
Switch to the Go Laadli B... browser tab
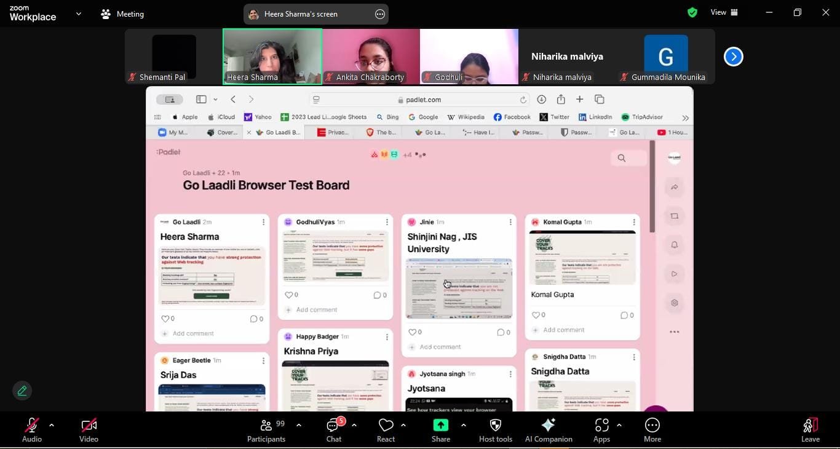274,132
